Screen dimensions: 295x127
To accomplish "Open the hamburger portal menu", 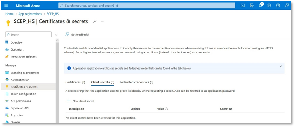I will click(6, 6).
